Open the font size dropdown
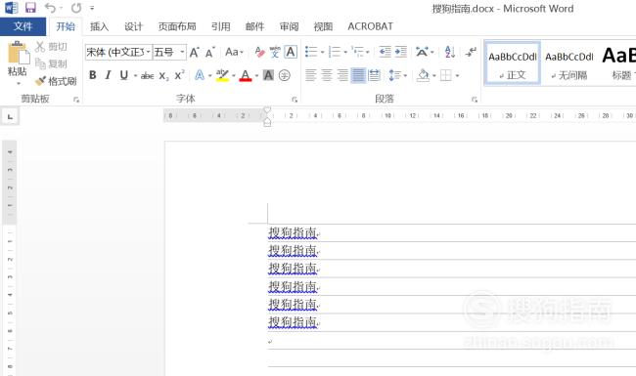This screenshot has width=636, height=376. (x=182, y=52)
